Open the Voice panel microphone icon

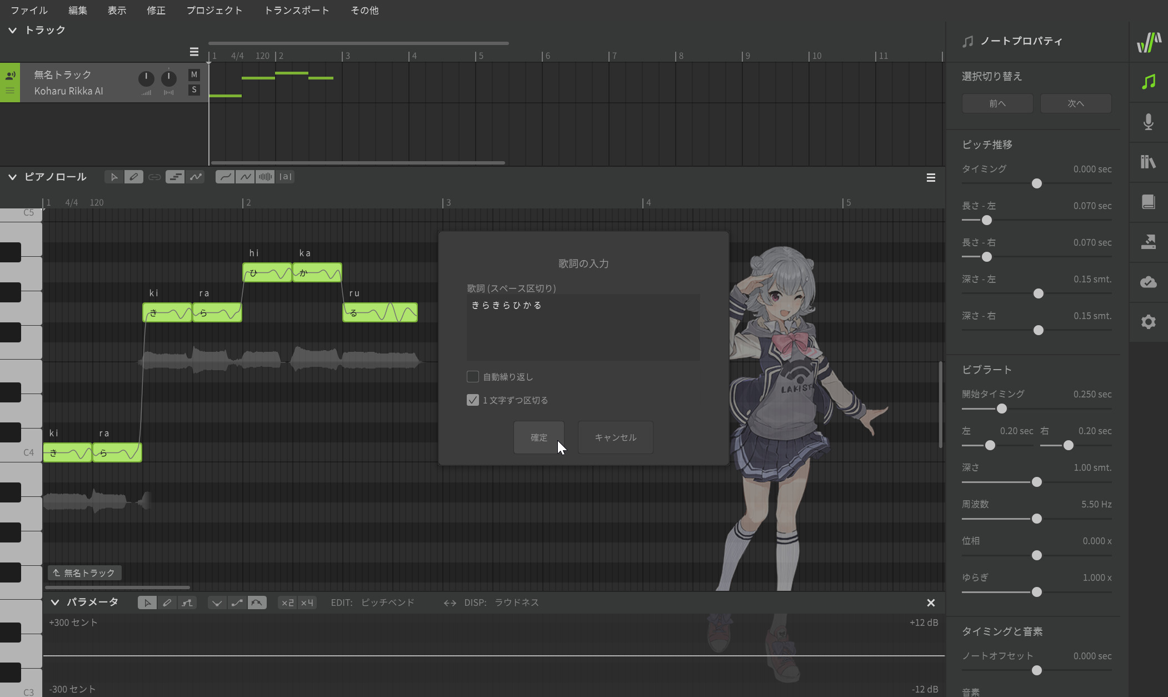pyautogui.click(x=1149, y=122)
